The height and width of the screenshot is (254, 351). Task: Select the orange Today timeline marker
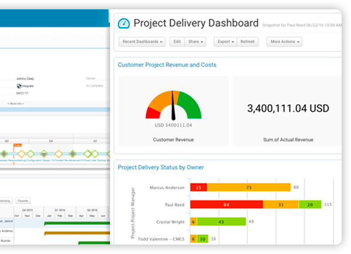coord(17,145)
